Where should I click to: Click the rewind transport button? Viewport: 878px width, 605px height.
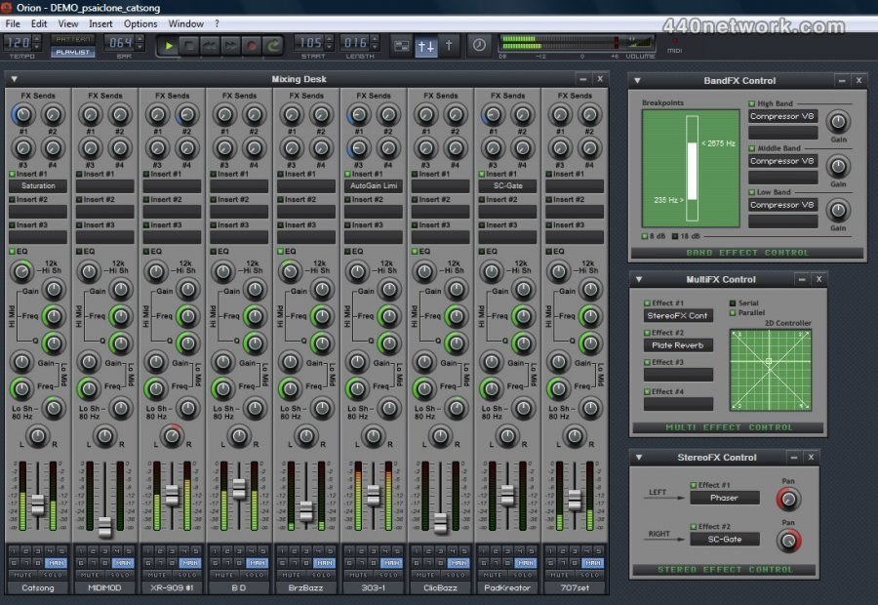click(210, 46)
